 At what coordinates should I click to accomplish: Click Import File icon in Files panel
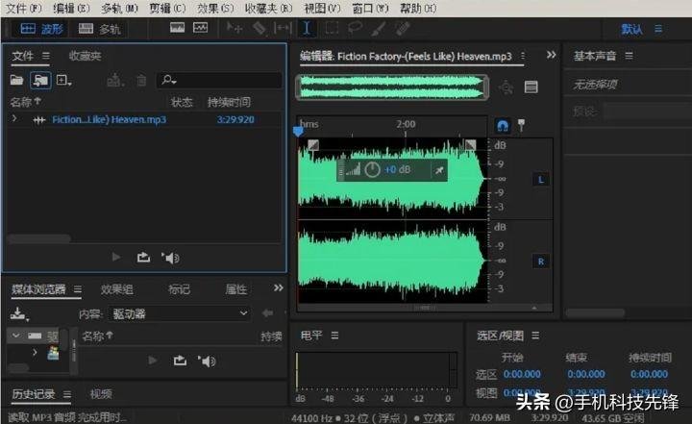[x=39, y=81]
